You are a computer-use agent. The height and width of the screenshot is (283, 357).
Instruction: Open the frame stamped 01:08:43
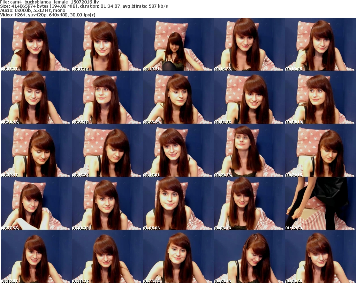tap(249, 203)
